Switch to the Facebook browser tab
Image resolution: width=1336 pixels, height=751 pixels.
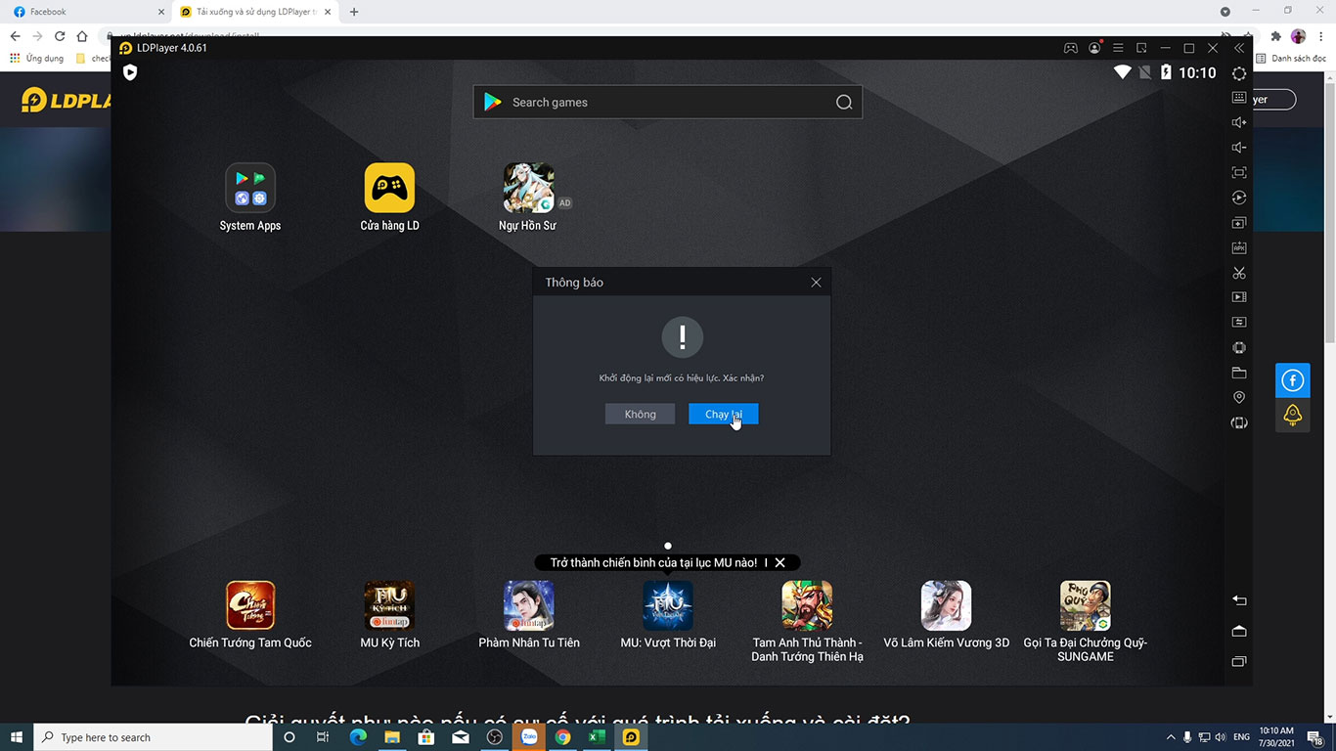pyautogui.click(x=88, y=12)
